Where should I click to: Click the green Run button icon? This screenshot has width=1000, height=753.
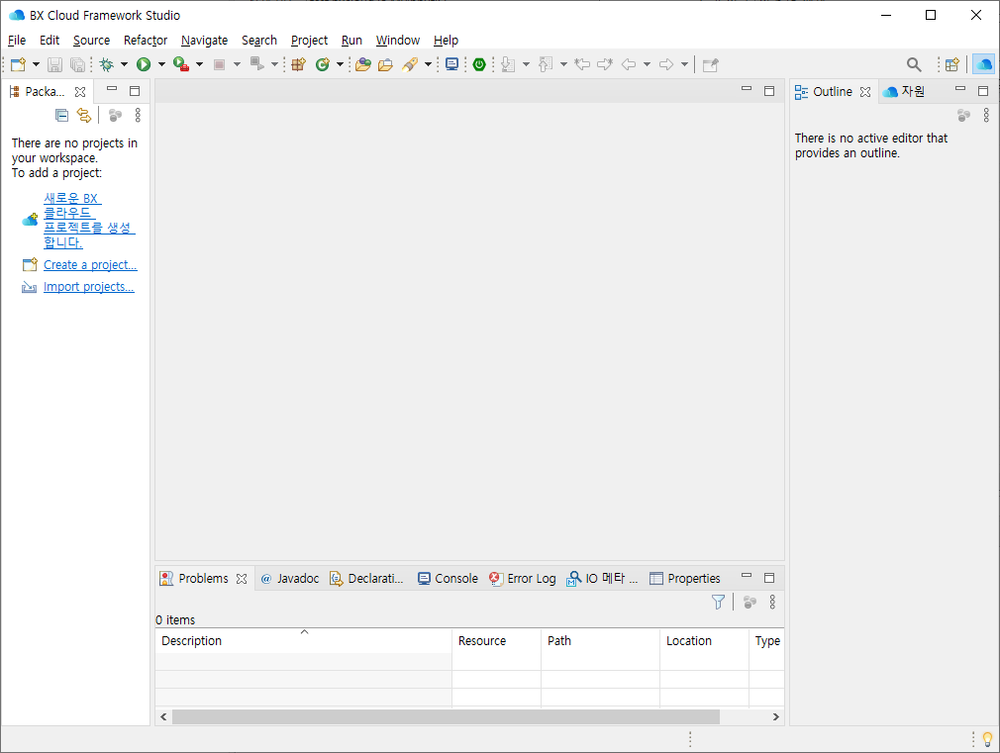pyautogui.click(x=144, y=64)
